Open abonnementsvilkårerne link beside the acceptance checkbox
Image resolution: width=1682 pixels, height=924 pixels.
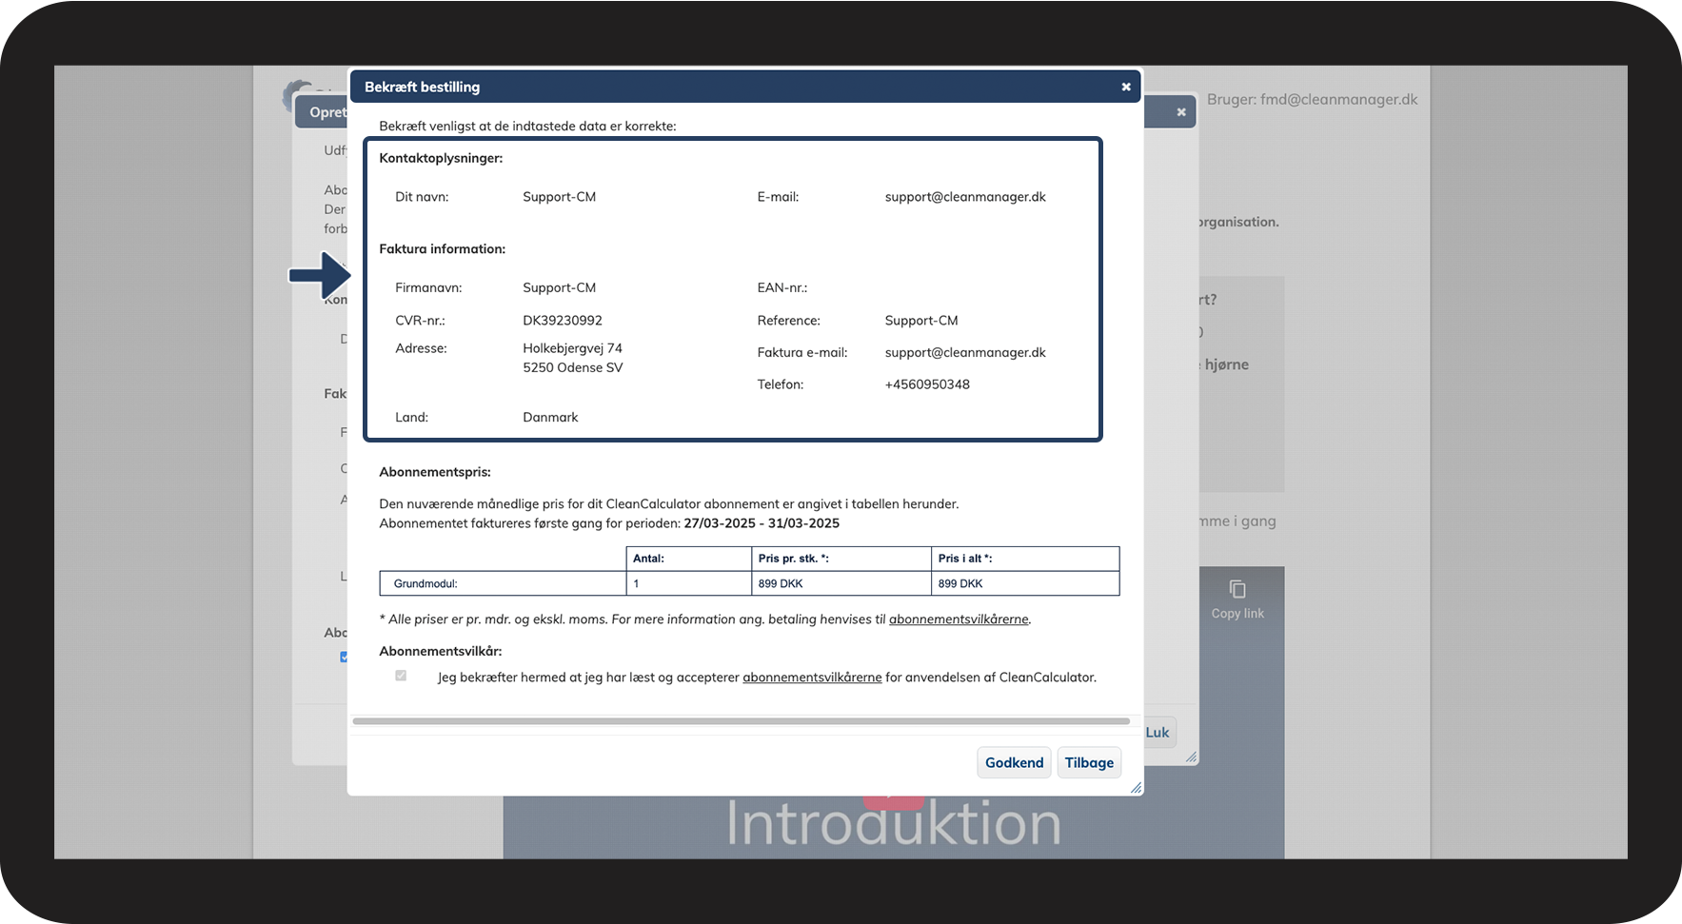coord(811,678)
